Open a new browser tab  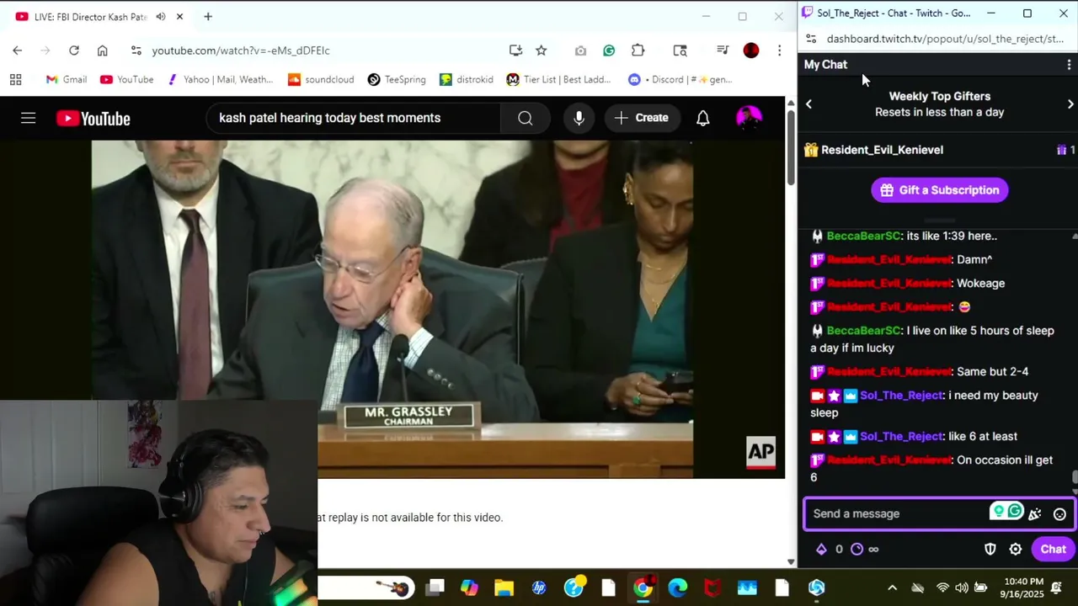pos(208,17)
